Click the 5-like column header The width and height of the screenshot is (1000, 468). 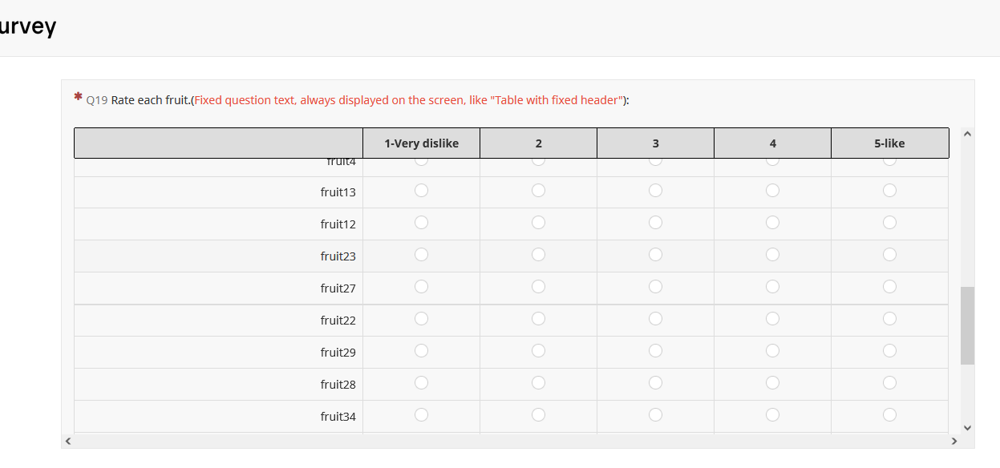[889, 143]
